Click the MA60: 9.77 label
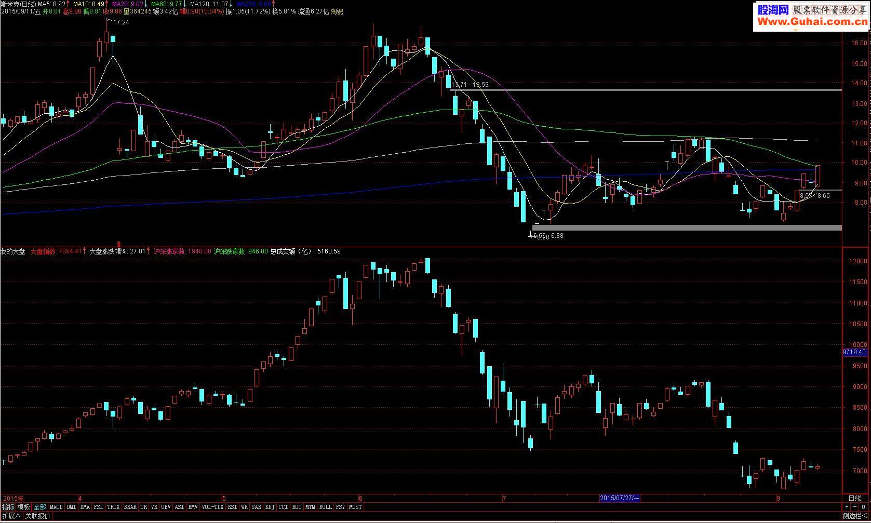871x523 pixels. [x=166, y=3]
